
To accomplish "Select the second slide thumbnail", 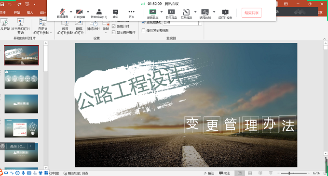I will point(21,79).
